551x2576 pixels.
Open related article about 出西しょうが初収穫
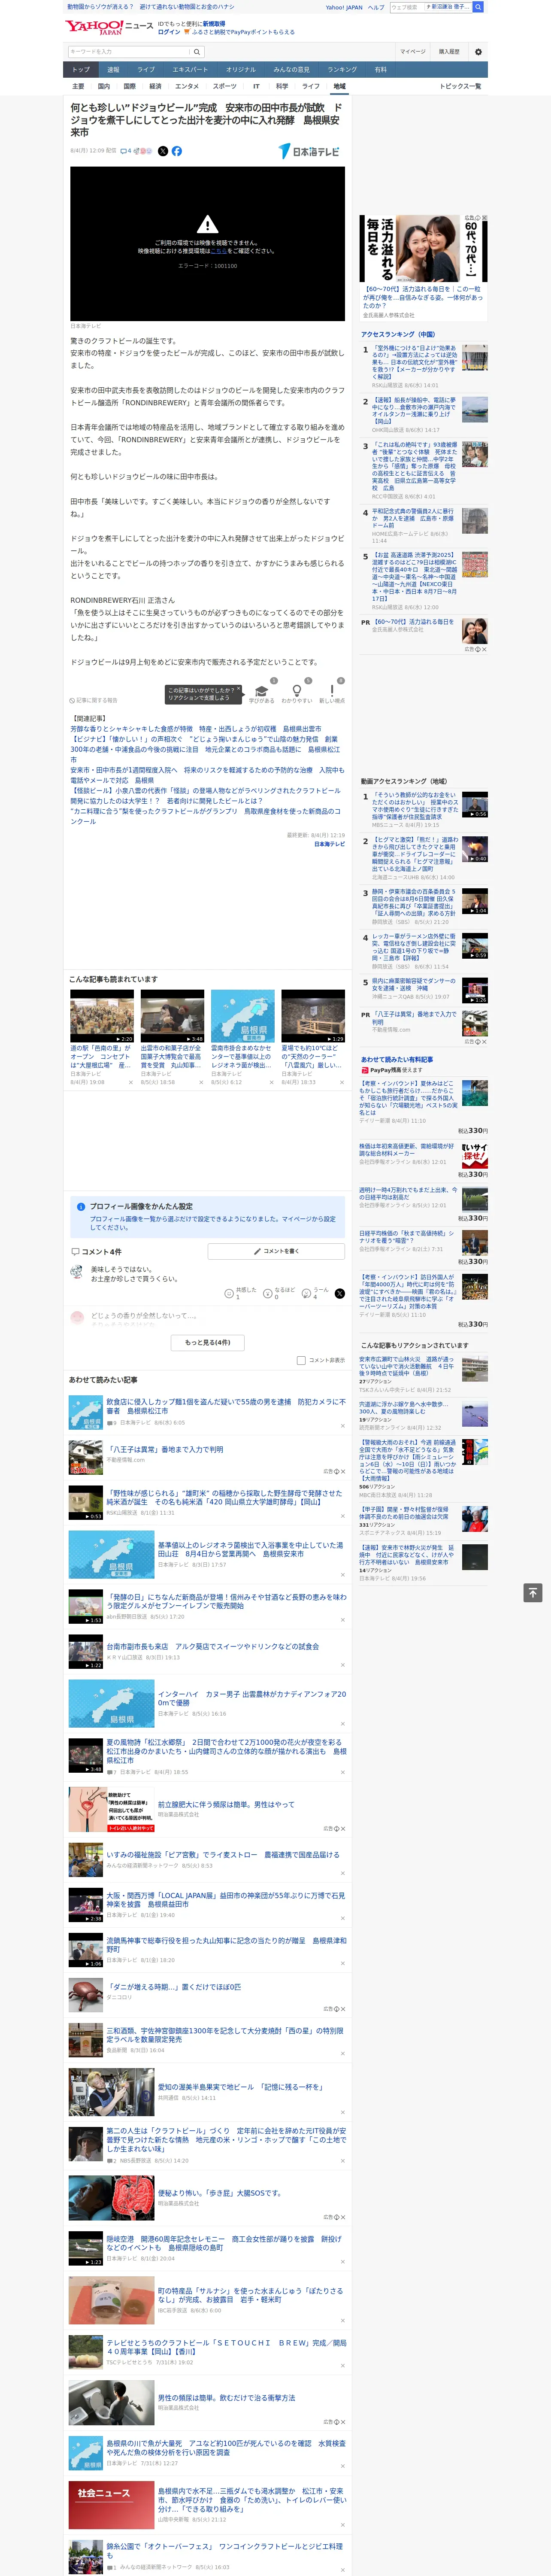point(196,729)
